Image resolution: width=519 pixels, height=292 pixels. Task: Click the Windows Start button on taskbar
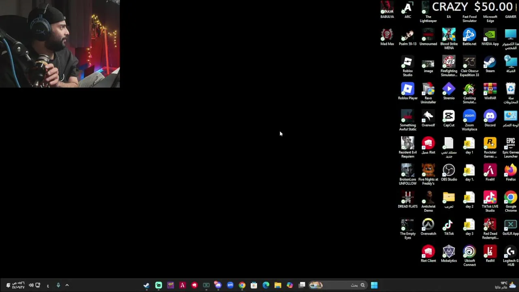(x=374, y=285)
